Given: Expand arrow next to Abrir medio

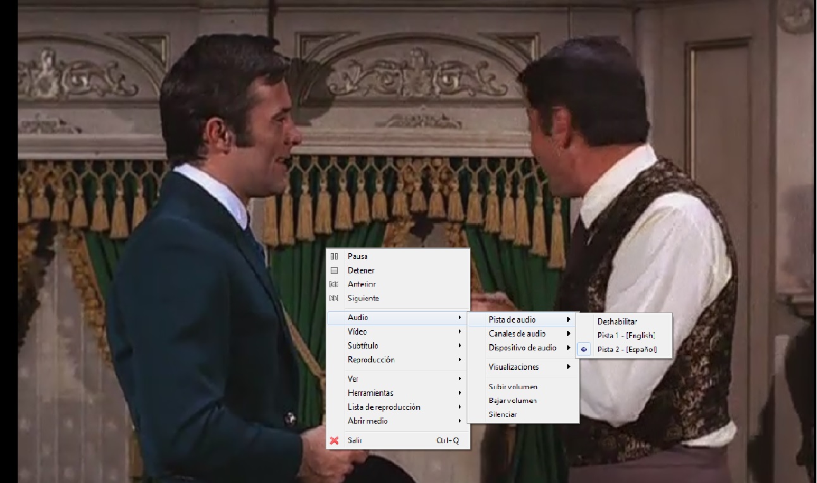Looking at the screenshot, I should (x=460, y=420).
